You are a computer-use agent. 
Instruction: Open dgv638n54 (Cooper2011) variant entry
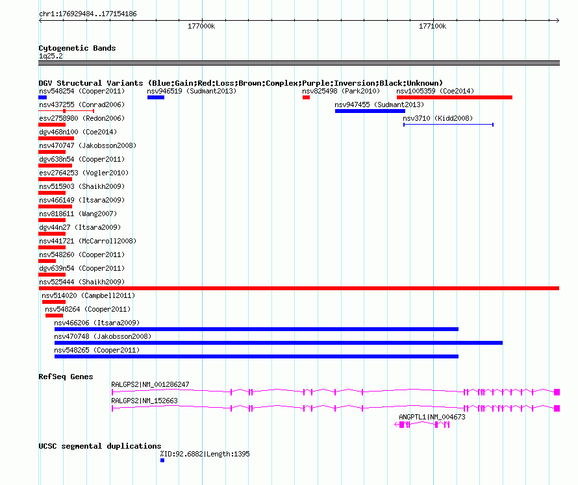click(x=82, y=159)
